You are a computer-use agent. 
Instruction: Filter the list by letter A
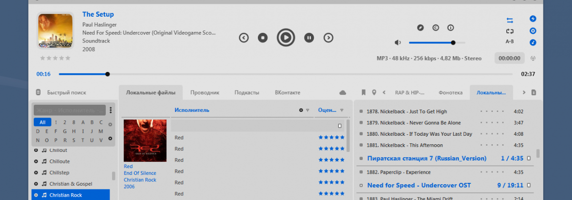click(82, 122)
